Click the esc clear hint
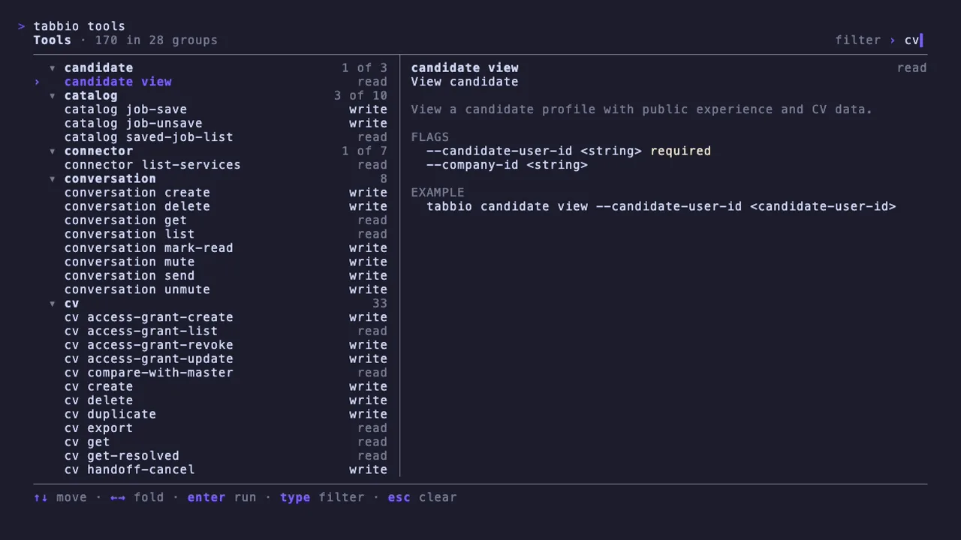The image size is (961, 540). click(422, 497)
